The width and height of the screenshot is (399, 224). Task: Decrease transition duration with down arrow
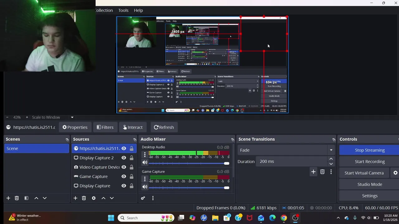tap(331, 164)
